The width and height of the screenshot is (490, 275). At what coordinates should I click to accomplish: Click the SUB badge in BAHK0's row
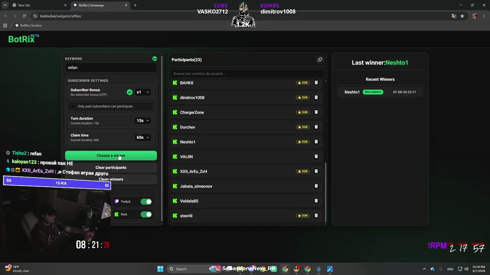[303, 82]
